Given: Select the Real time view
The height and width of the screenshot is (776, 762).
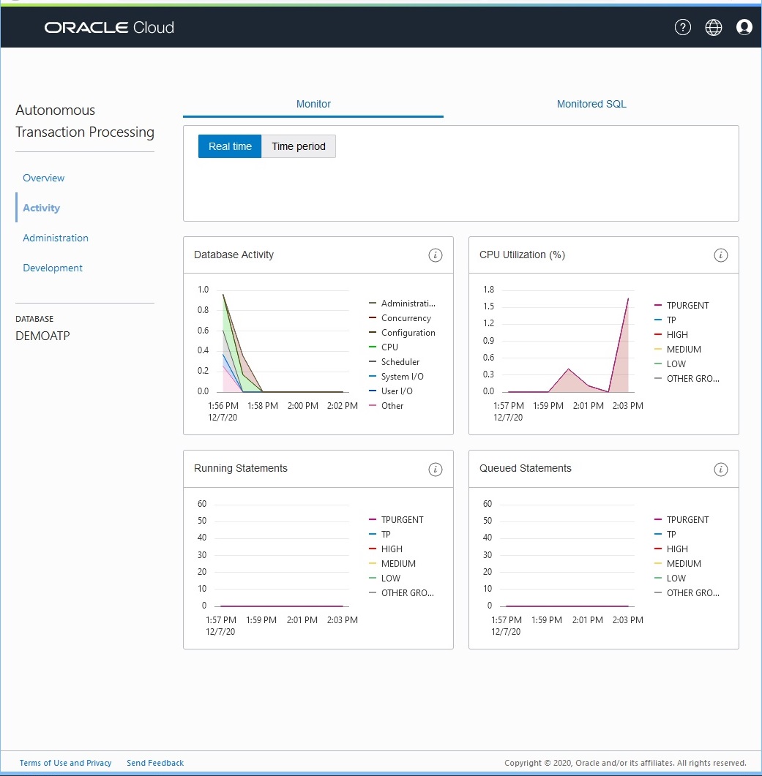Looking at the screenshot, I should tap(230, 146).
